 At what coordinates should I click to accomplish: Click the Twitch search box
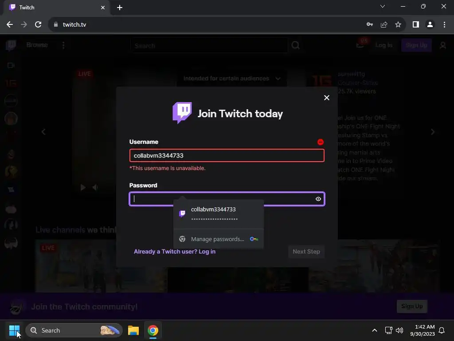point(209,46)
